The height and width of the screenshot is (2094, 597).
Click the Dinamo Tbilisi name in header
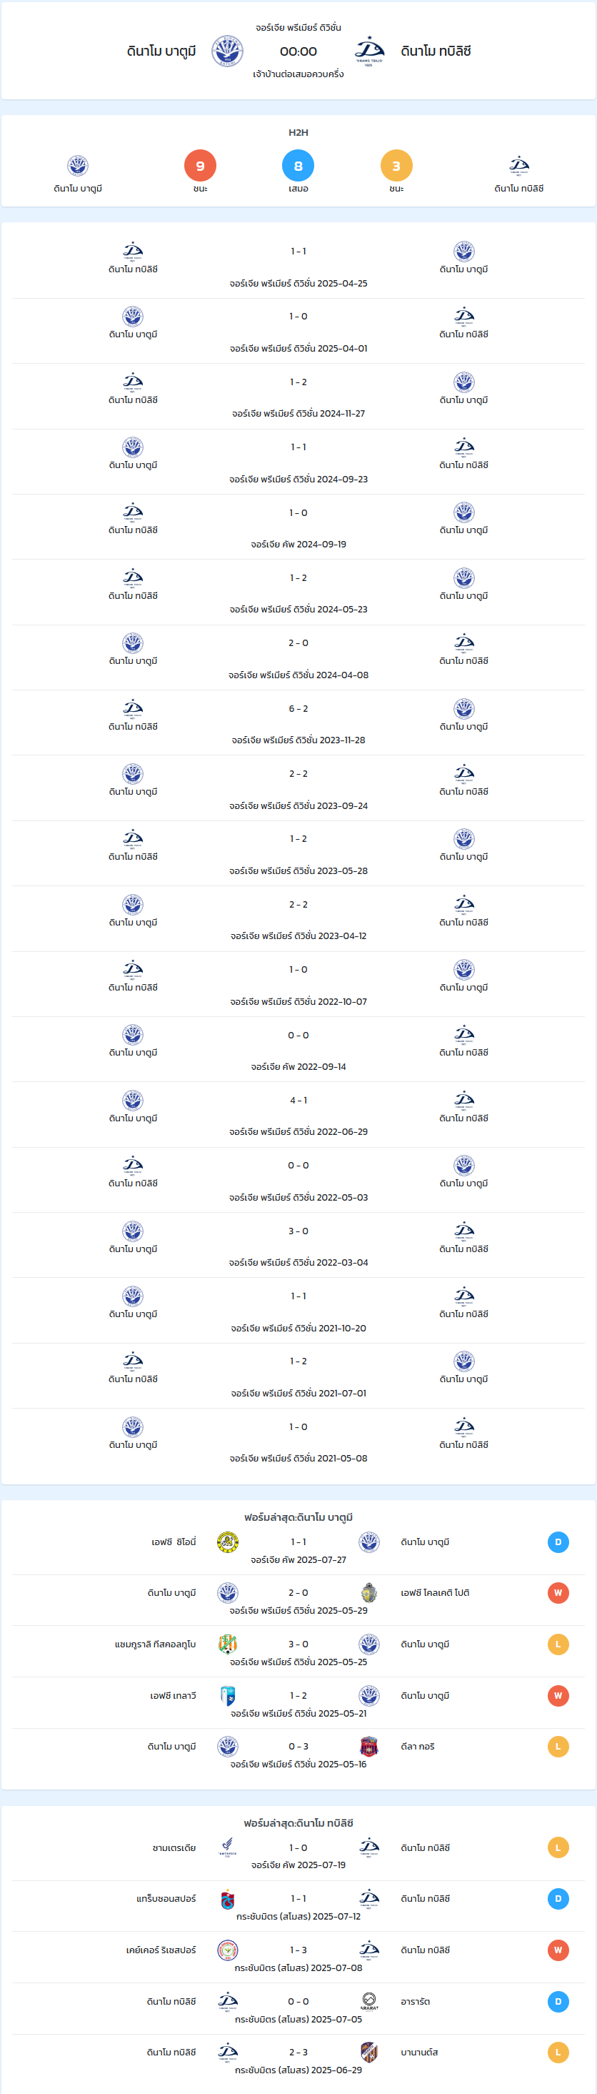tap(436, 51)
